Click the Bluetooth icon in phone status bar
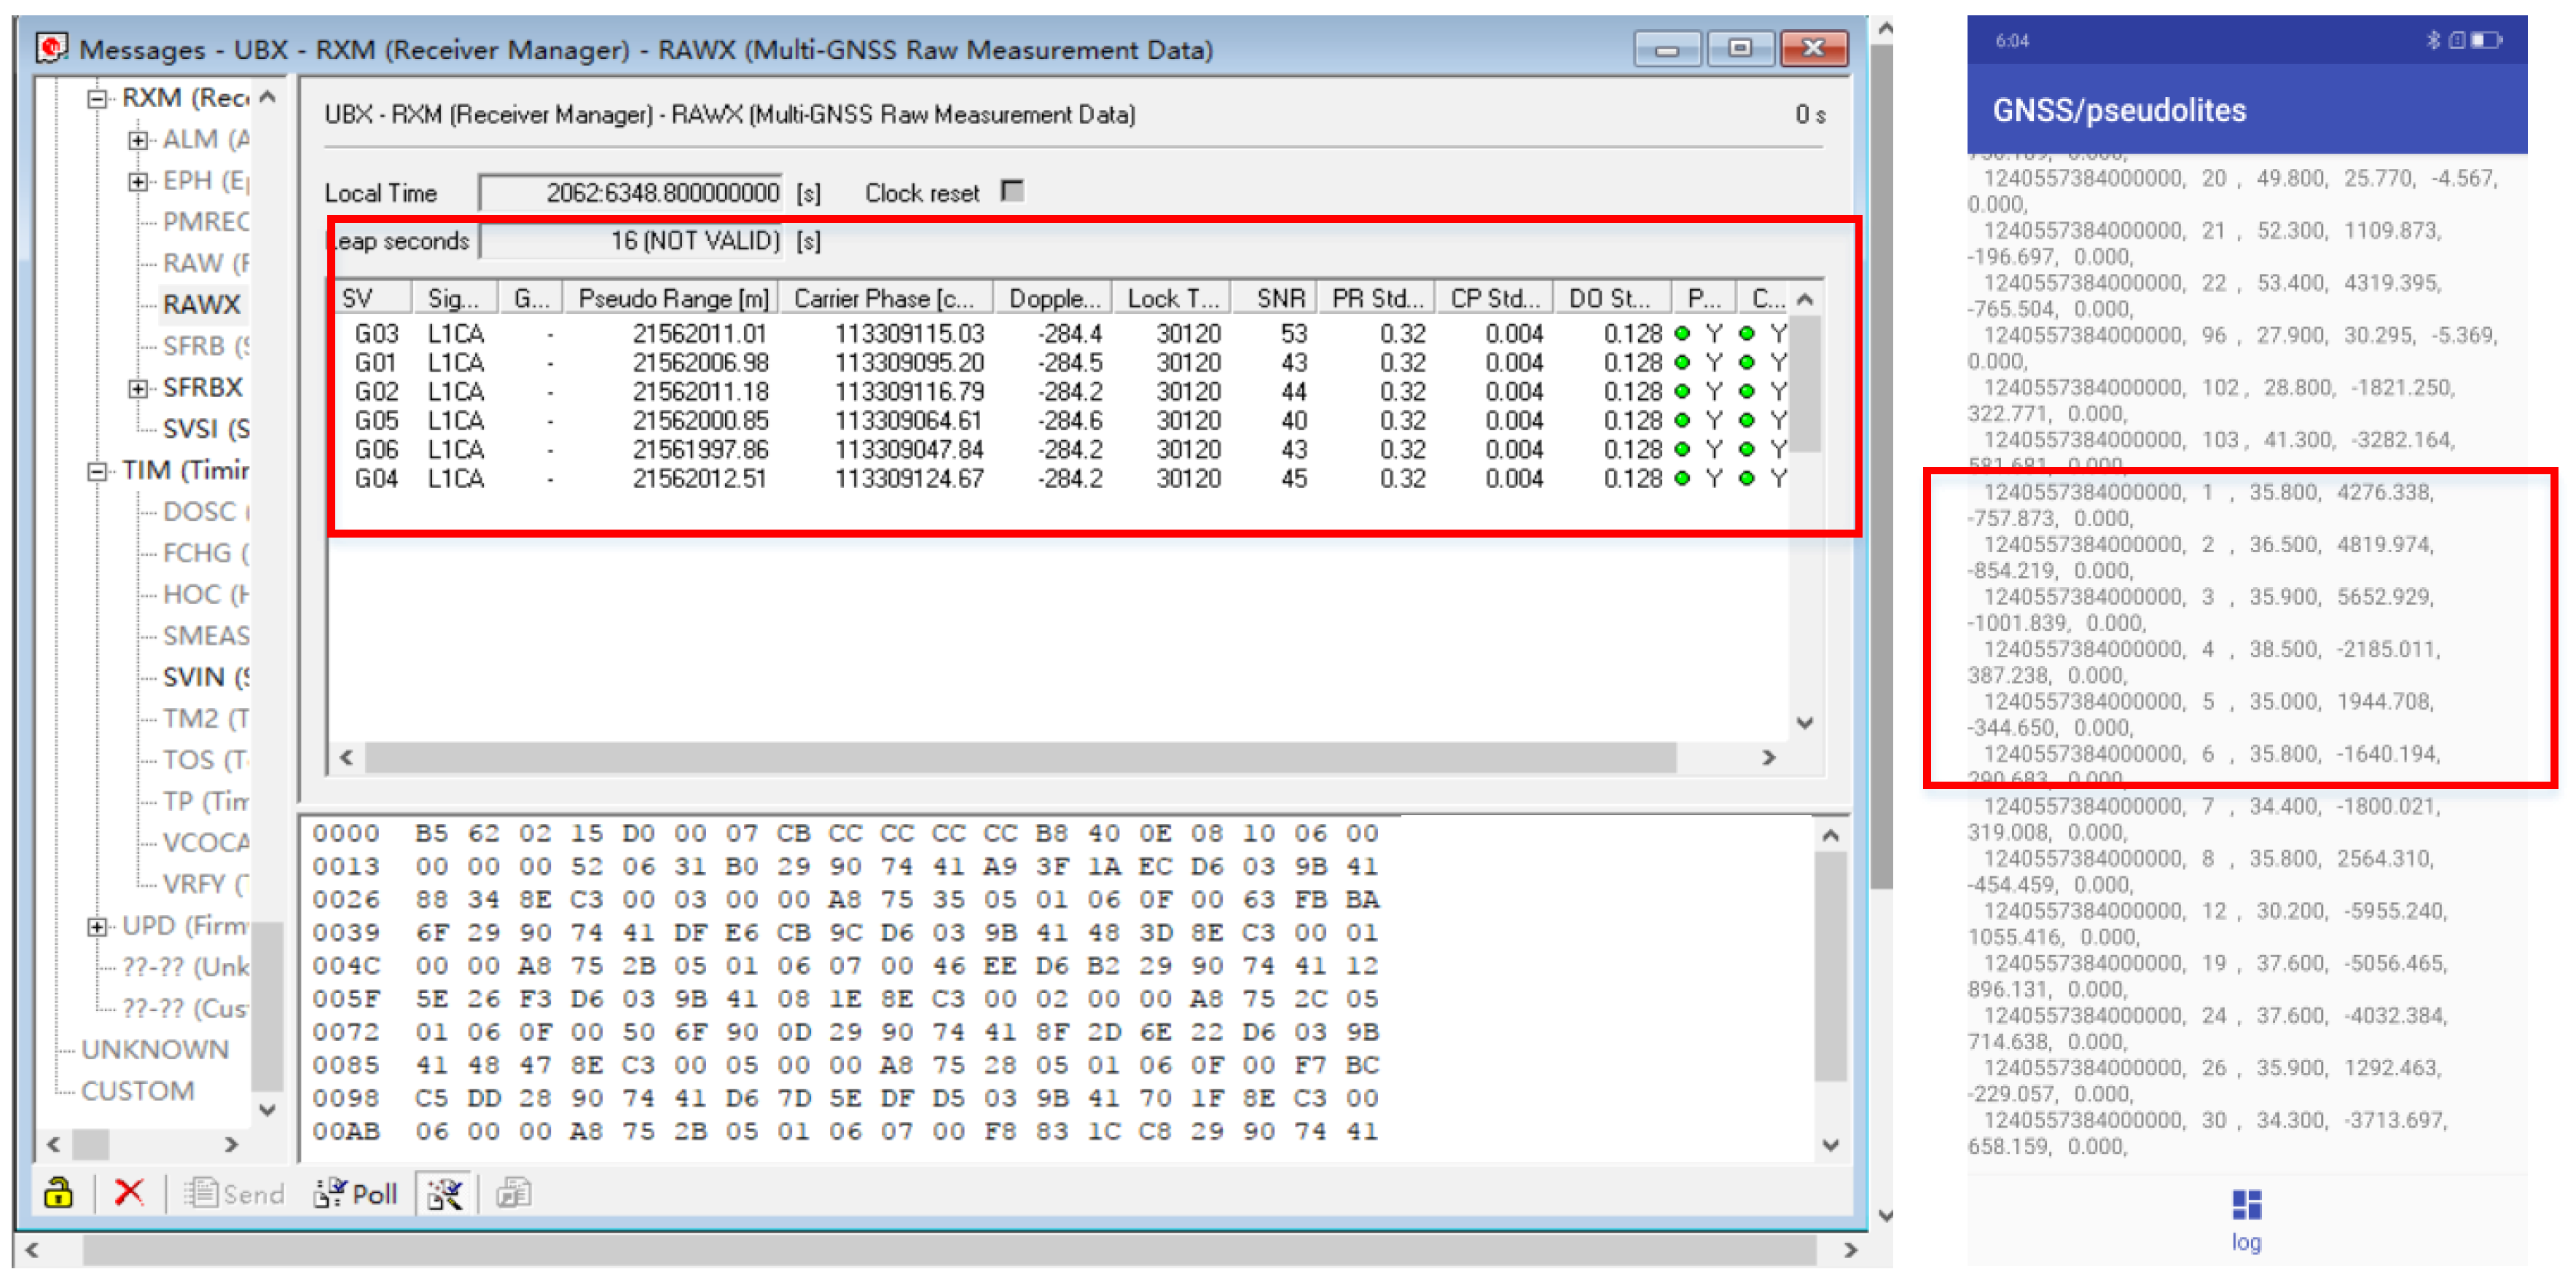 click(2433, 40)
